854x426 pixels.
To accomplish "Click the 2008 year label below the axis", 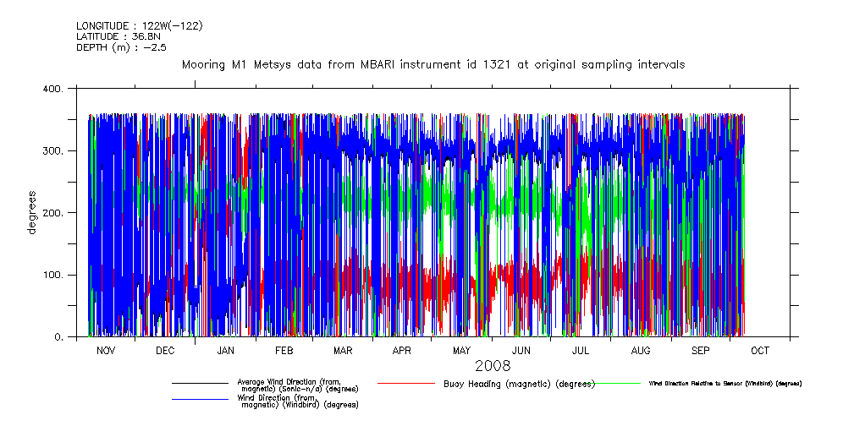I will 492,367.
